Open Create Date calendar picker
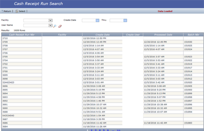204x131 pixels. tap(98, 20)
